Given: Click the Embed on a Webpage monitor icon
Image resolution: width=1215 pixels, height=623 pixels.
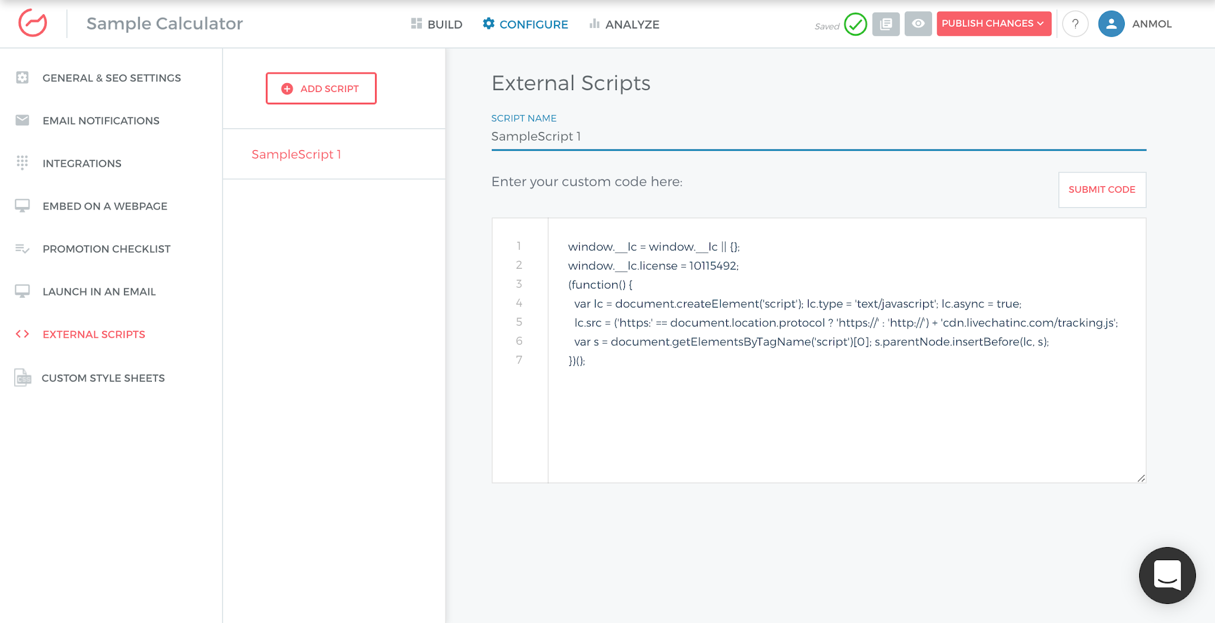Looking at the screenshot, I should [x=22, y=206].
